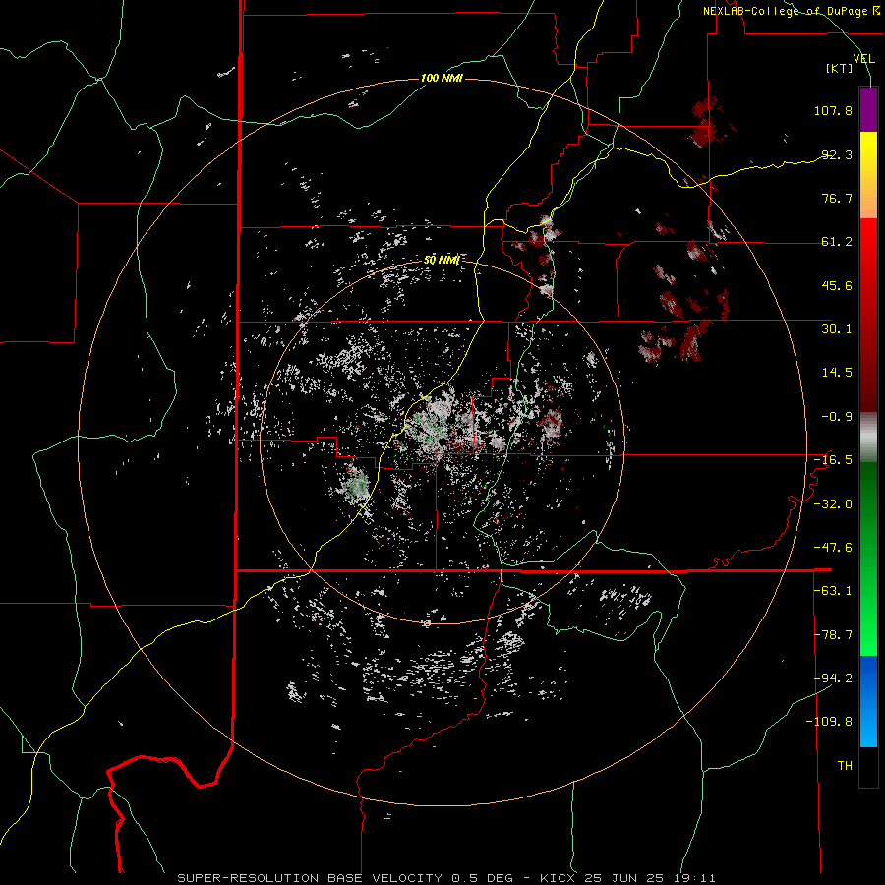Pick the gray segment of velocity scale
The image size is (885, 885).
(x=868, y=438)
